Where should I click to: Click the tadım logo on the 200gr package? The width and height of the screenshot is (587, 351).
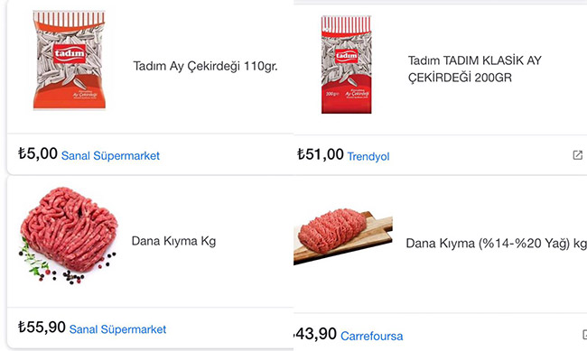click(x=346, y=56)
